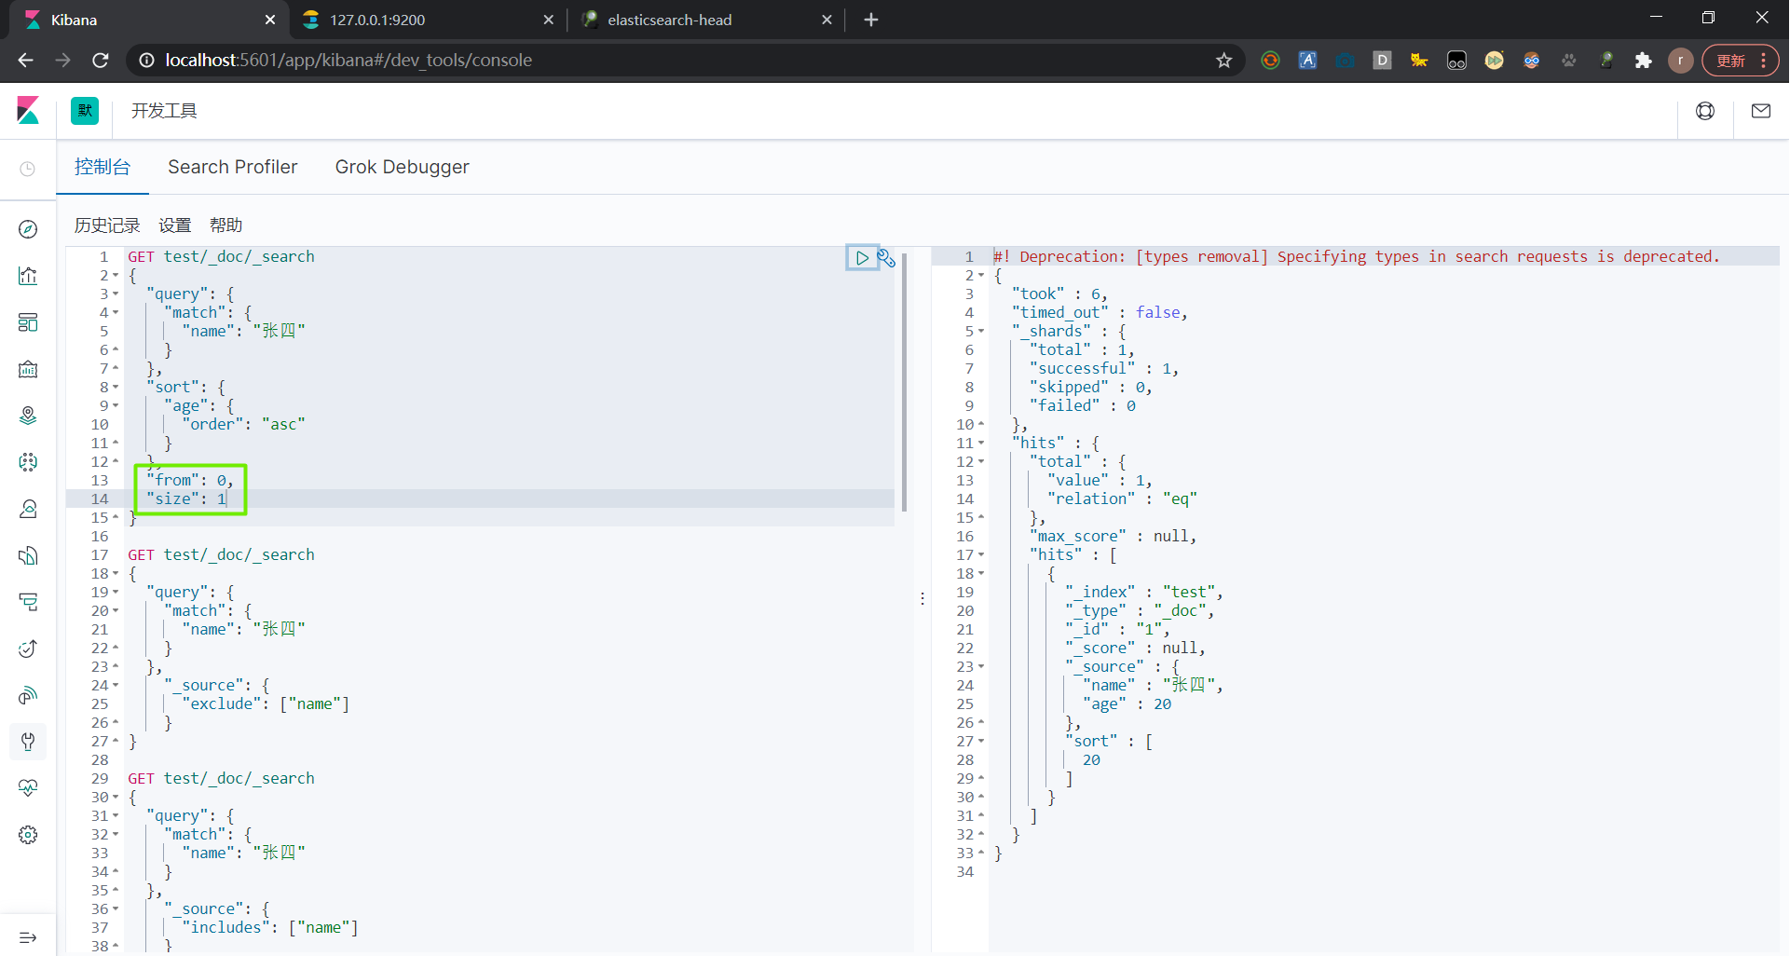Open Discover compass icon in sidebar
The height and width of the screenshot is (956, 1790).
[28, 229]
